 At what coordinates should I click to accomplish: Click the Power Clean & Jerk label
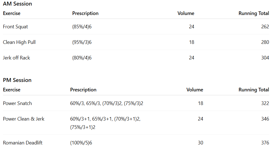(24, 119)
